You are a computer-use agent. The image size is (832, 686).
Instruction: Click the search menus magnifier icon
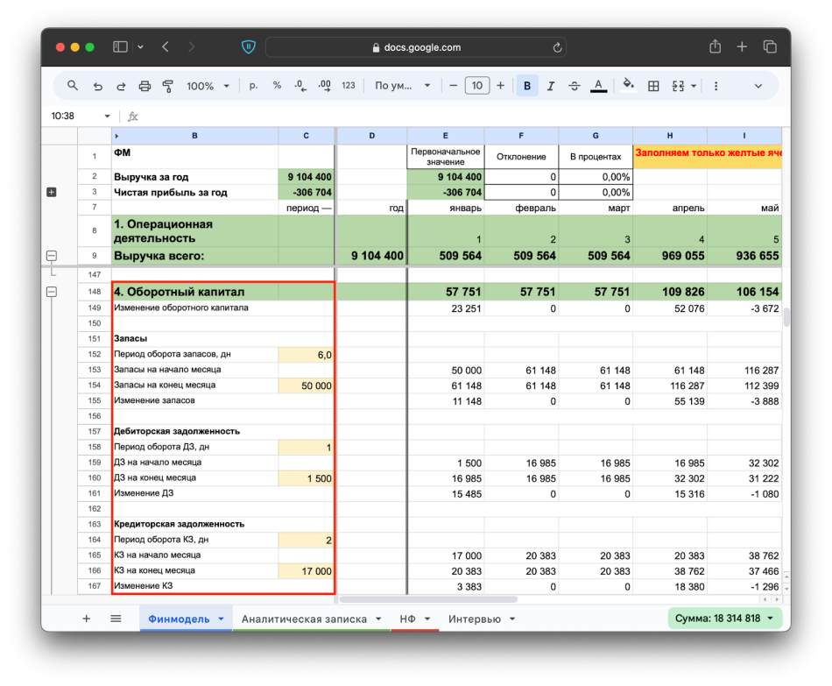(73, 86)
